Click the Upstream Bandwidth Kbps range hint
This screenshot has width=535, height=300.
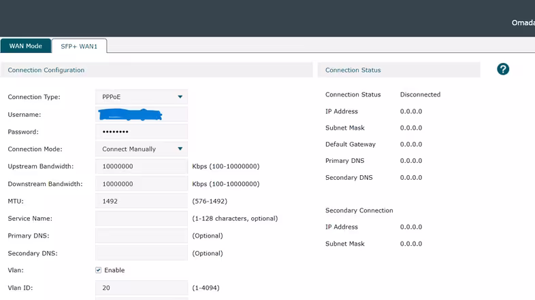[x=226, y=166]
